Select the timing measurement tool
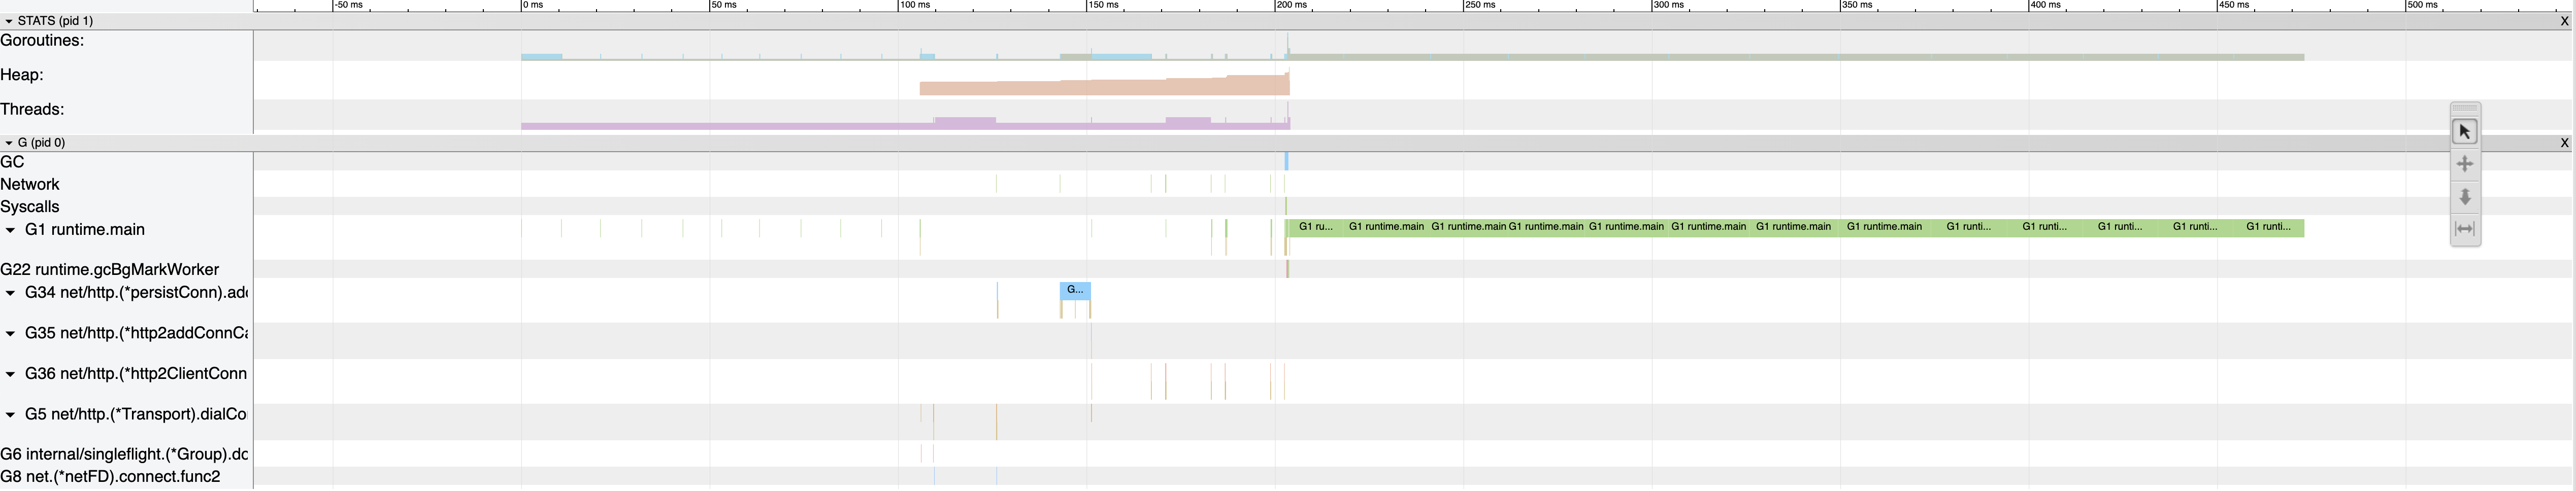This screenshot has height=491, width=2576. click(x=2464, y=229)
